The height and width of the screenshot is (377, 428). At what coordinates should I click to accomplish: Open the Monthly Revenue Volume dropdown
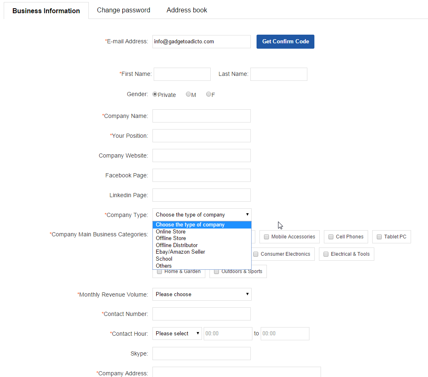pos(202,295)
